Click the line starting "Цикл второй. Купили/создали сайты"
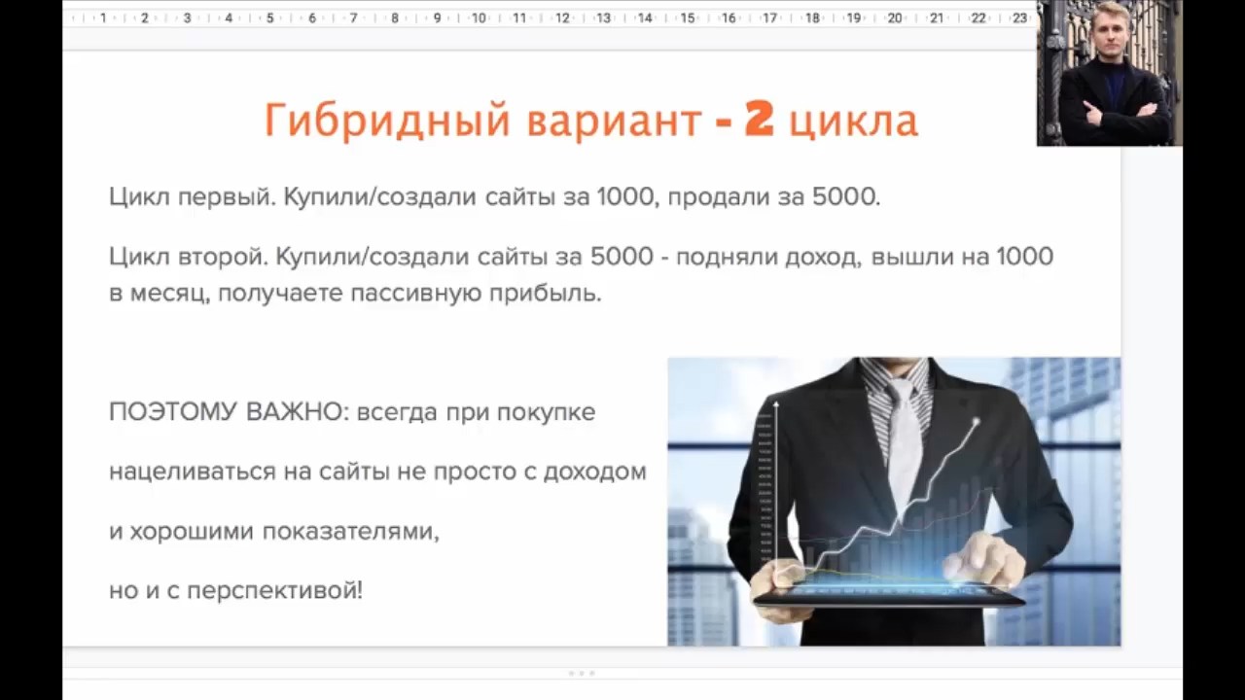 click(x=581, y=257)
